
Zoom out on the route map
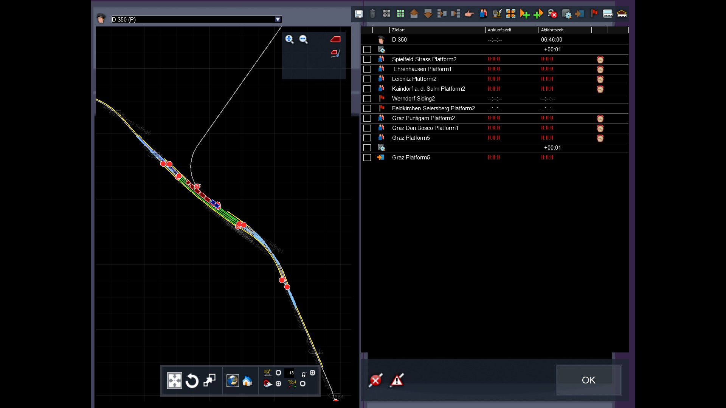point(303,39)
